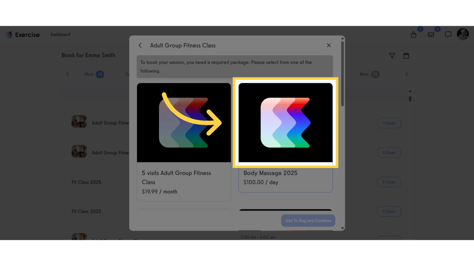This screenshot has width=474, height=266.
Task: Click the first Fit Class 2025 row's 5 Open button
Action: pos(389,182)
